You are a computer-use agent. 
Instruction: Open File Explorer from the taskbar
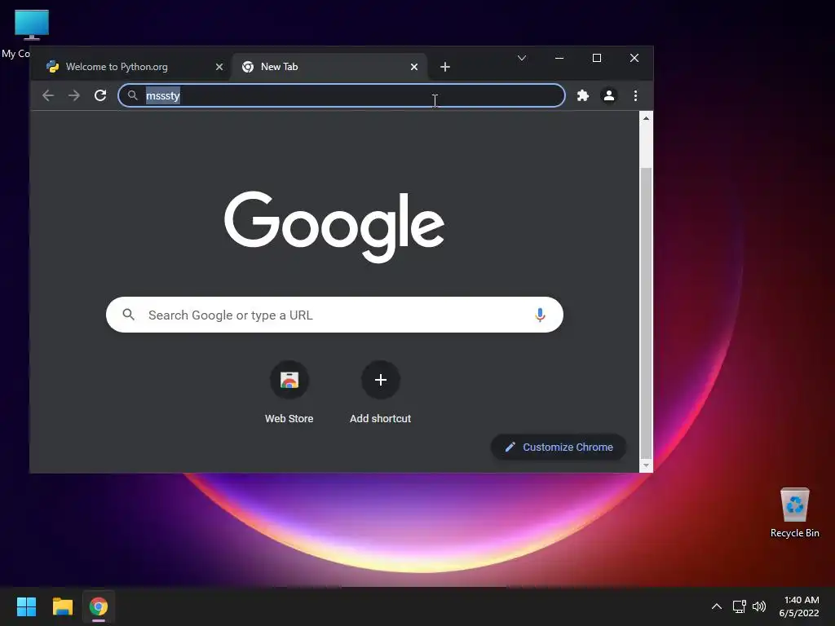(62, 606)
